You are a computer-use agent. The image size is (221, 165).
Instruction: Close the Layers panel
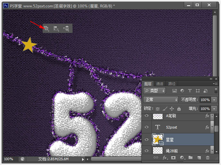click(216, 79)
